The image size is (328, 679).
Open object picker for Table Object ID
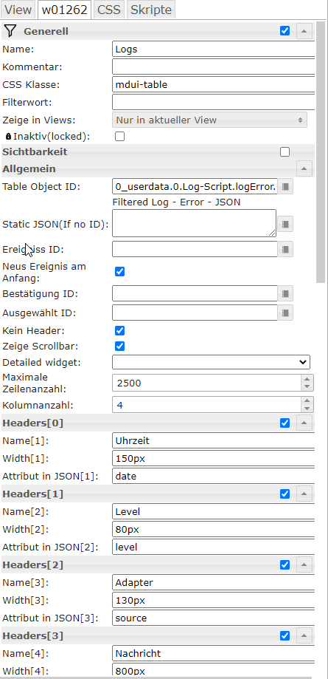point(285,187)
